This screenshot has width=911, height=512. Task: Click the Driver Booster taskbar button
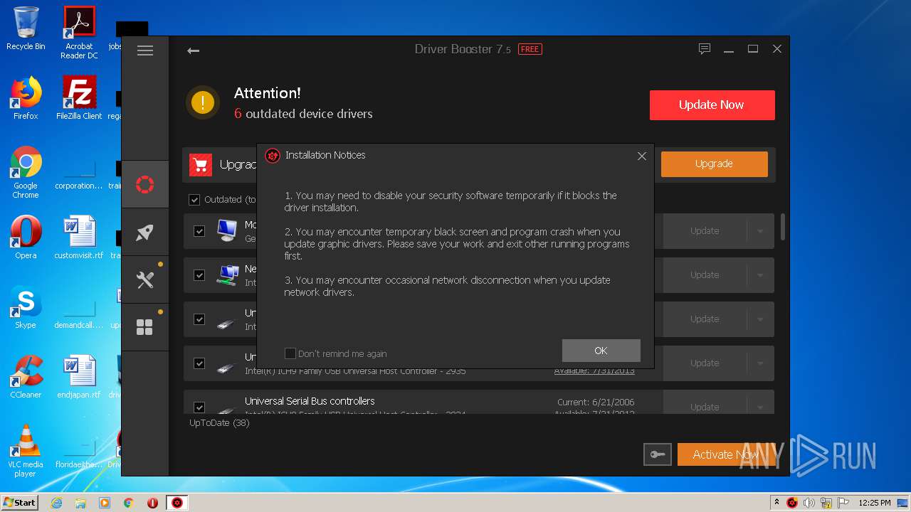(177, 503)
